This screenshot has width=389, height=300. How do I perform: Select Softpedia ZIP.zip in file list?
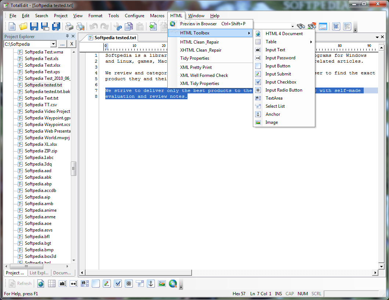click(41, 151)
